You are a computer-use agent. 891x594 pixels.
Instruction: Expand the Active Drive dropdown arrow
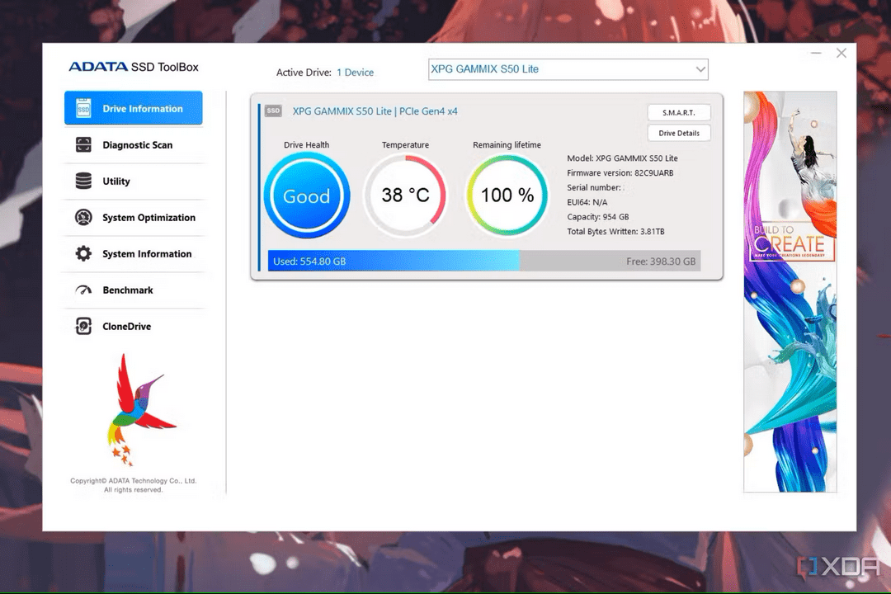pos(700,69)
